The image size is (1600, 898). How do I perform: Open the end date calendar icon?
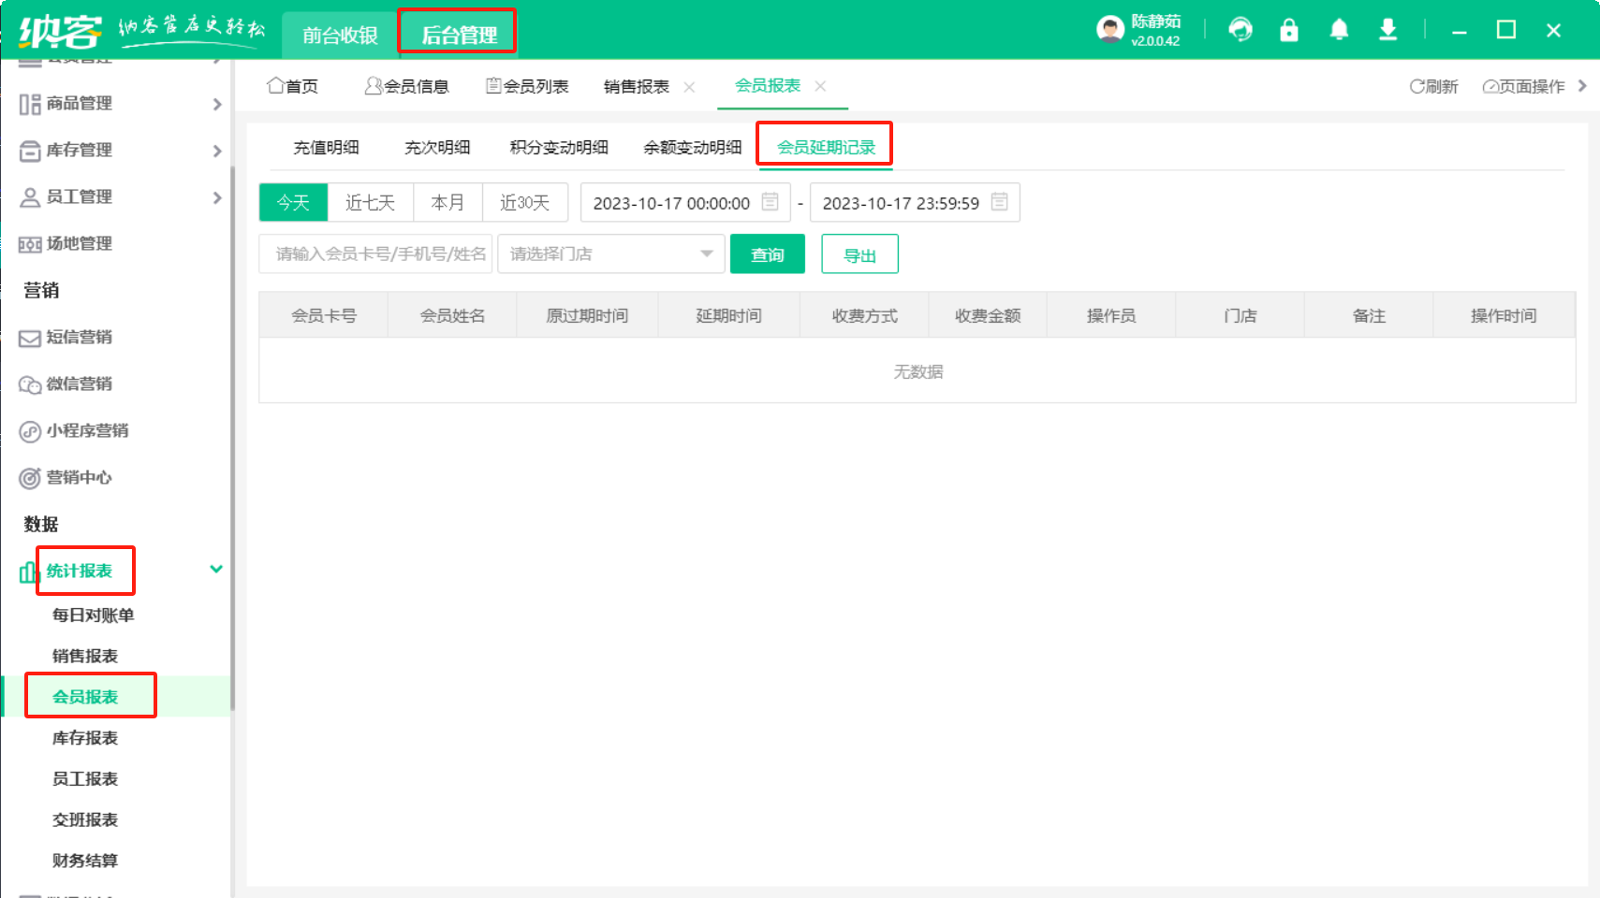(x=999, y=202)
